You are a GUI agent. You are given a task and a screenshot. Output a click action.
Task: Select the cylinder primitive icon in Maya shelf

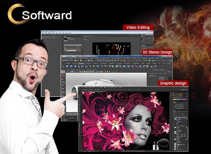click(x=75, y=66)
